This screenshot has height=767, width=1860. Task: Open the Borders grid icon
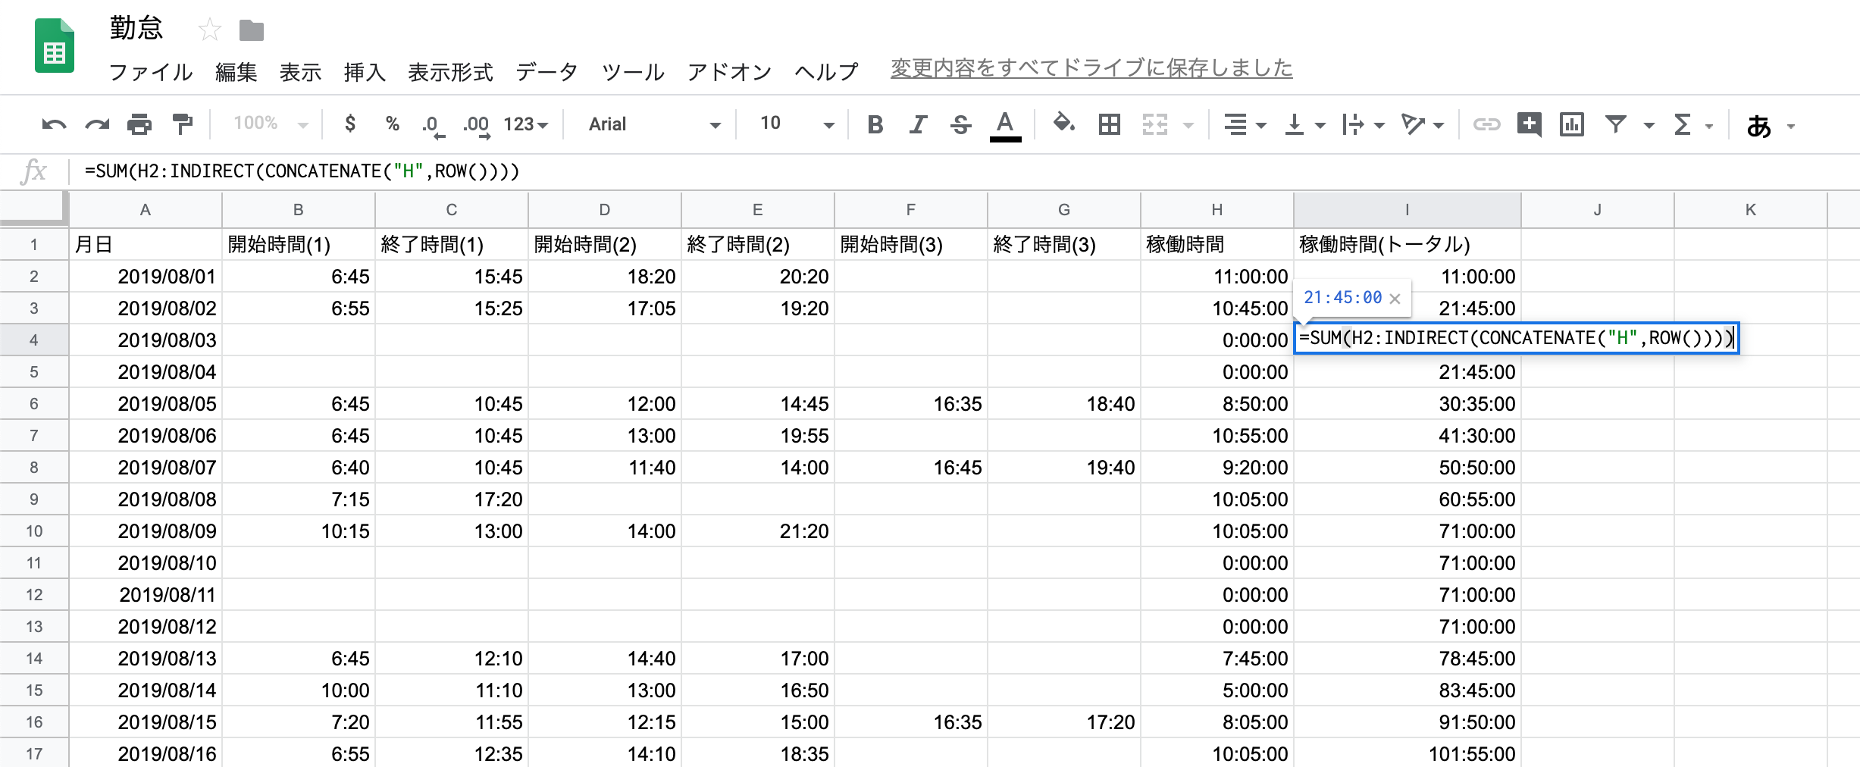pyautogui.click(x=1110, y=124)
